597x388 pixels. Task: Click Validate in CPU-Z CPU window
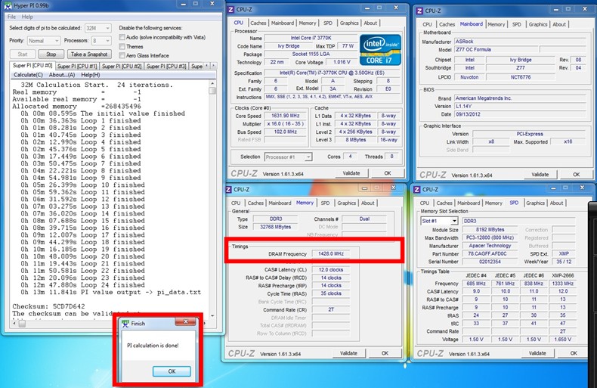pos(351,173)
